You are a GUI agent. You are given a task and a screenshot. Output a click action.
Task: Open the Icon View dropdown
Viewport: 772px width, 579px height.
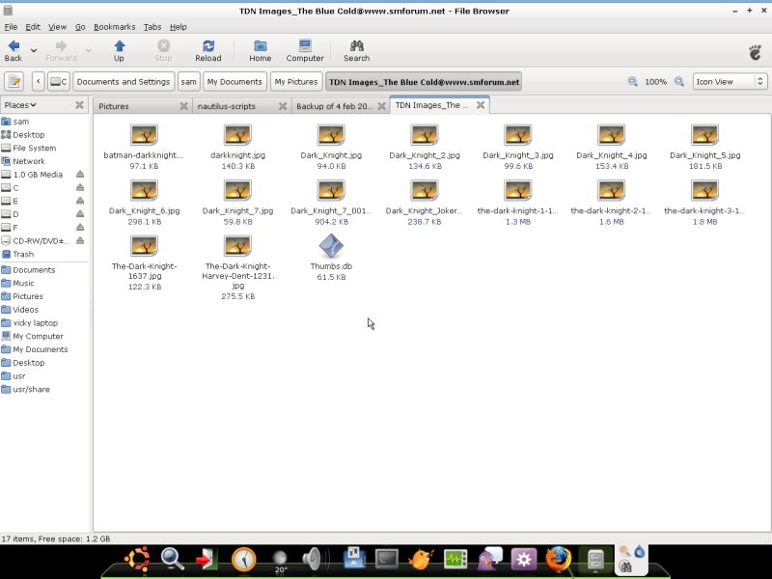pos(730,82)
